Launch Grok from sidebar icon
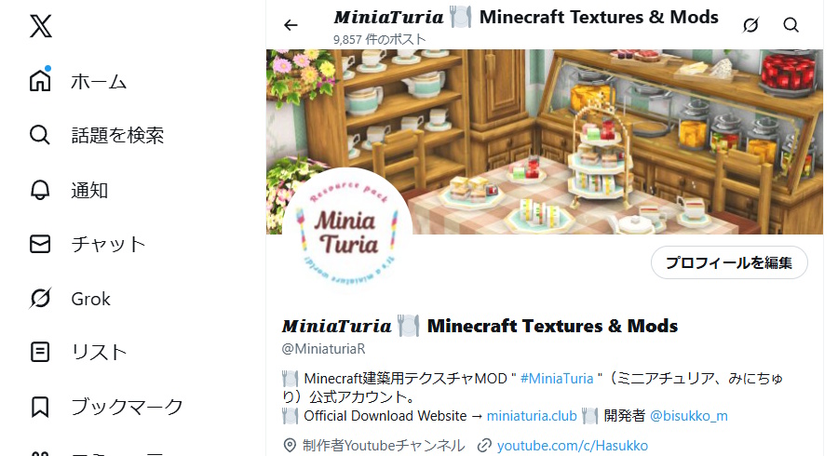Viewport: 838px width, 456px height. click(40, 298)
